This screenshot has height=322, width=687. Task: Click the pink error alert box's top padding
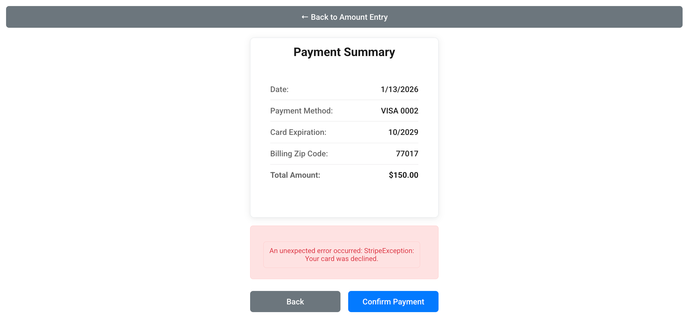pos(344,234)
